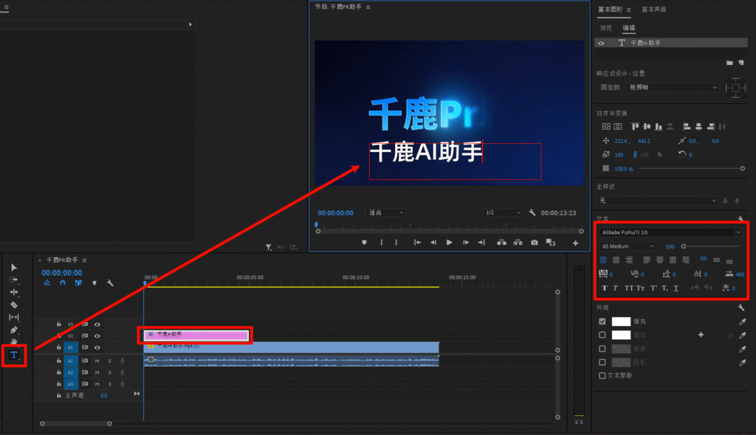756x435 pixels.
Task: Pick the arrow Selection tool
Action: [13, 267]
